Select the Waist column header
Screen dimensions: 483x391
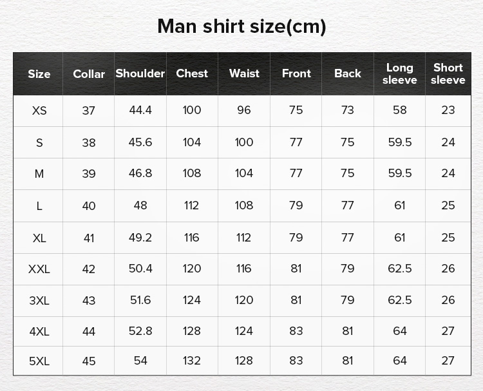244,73
